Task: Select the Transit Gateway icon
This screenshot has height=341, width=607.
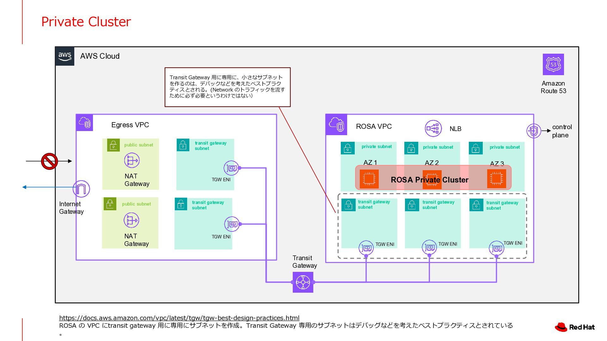Action: point(303,282)
